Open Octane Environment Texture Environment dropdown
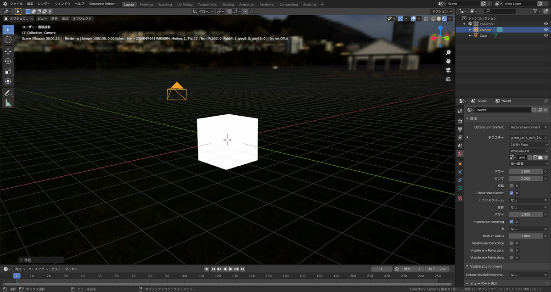551x292 pixels. coord(525,127)
